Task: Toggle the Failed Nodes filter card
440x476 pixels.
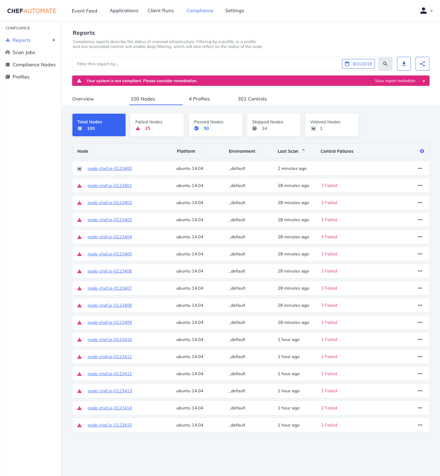Action: tap(157, 125)
